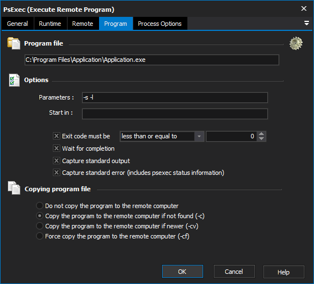Toggle Capture standard output checkbox
Screen dimensions: 314x284
tap(56, 160)
